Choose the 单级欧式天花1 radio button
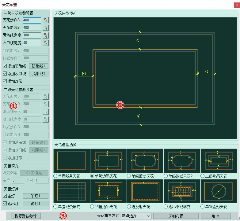Viewport: 240px width, 221px height. coord(129,176)
